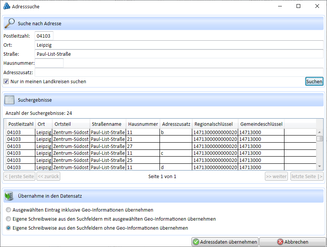Click the Straßenname column header

[106, 124]
